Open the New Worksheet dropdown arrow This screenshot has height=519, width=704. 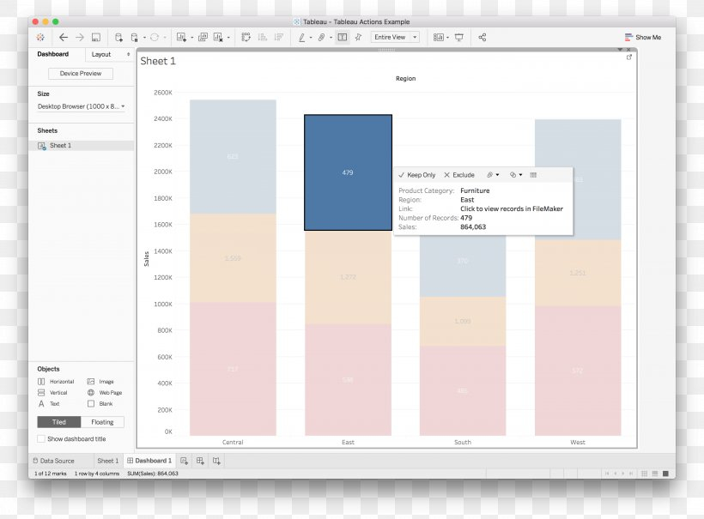click(x=192, y=37)
